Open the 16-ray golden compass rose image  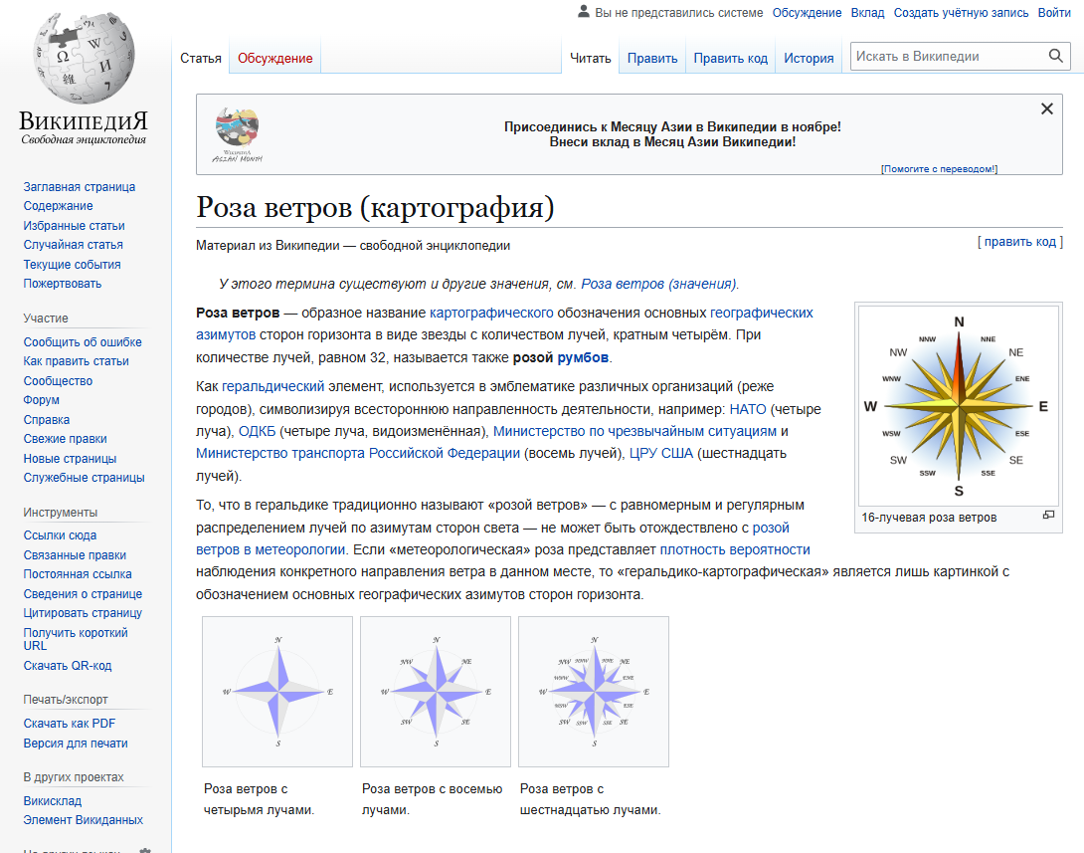[x=958, y=405]
